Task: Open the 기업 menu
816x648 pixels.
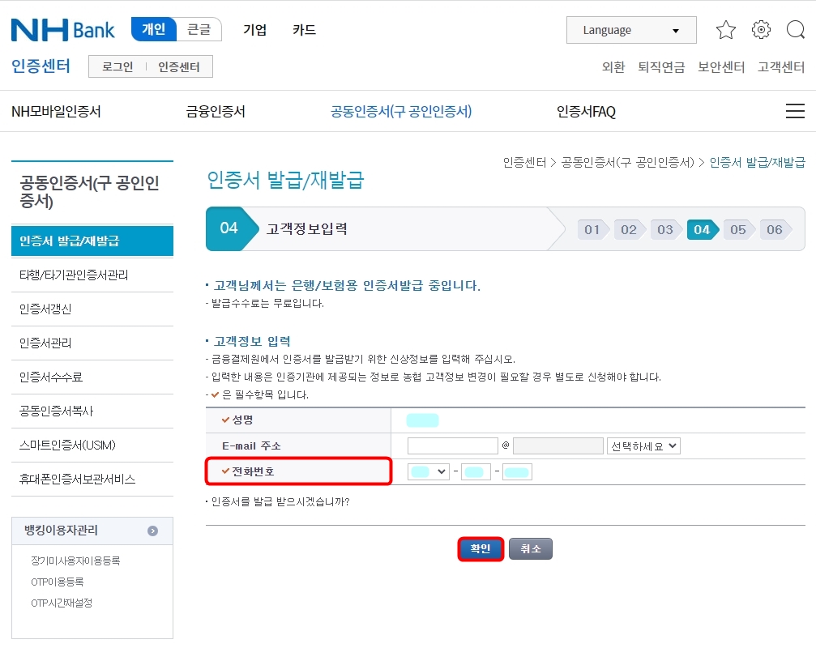Action: point(254,28)
